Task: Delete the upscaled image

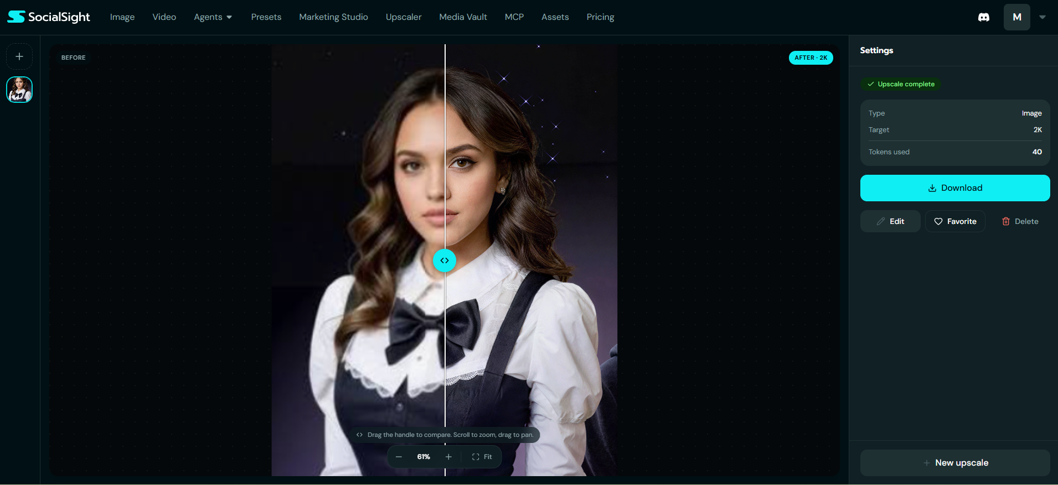Action: coord(1020,221)
